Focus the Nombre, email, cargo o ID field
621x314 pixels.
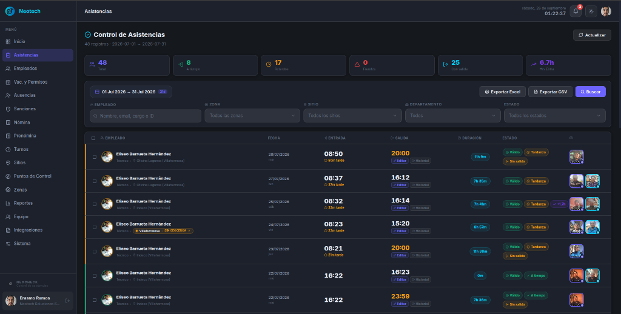pyautogui.click(x=146, y=116)
